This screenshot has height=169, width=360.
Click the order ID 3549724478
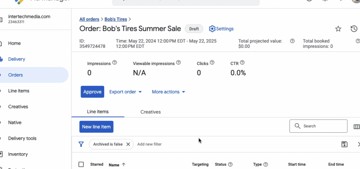pos(92,46)
